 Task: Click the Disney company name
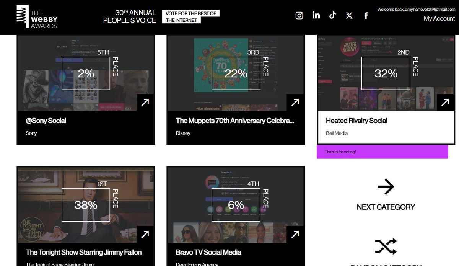[183, 133]
